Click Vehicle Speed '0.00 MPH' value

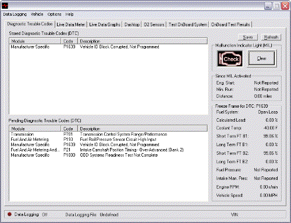pyautogui.click(x=269, y=195)
